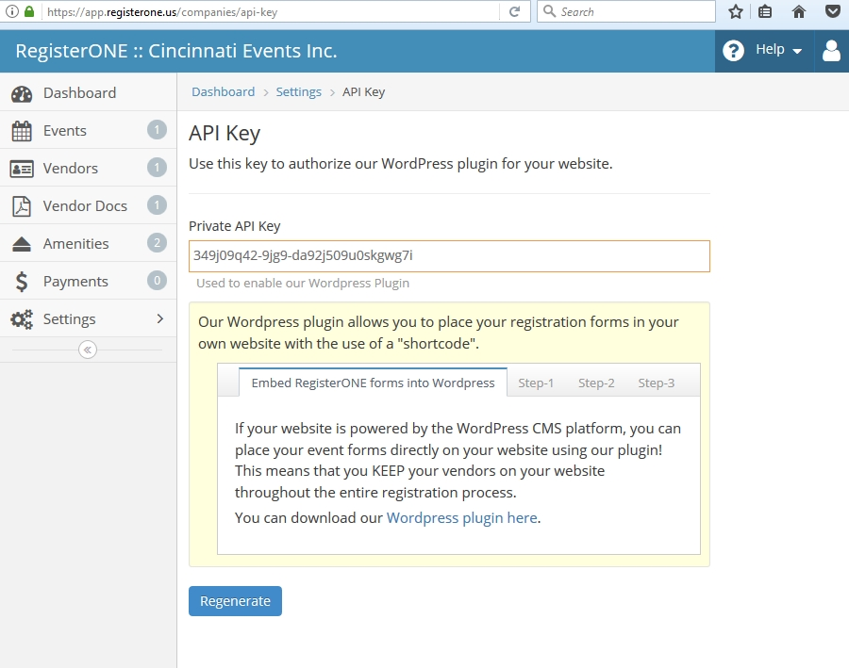
Task: Bookmark this page with the star icon
Action: [736, 12]
